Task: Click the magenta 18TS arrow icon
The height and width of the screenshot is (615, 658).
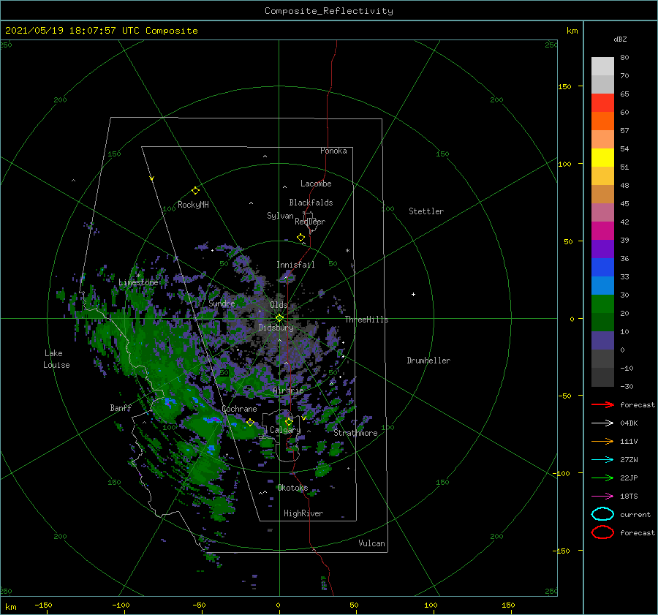Action: pos(602,497)
